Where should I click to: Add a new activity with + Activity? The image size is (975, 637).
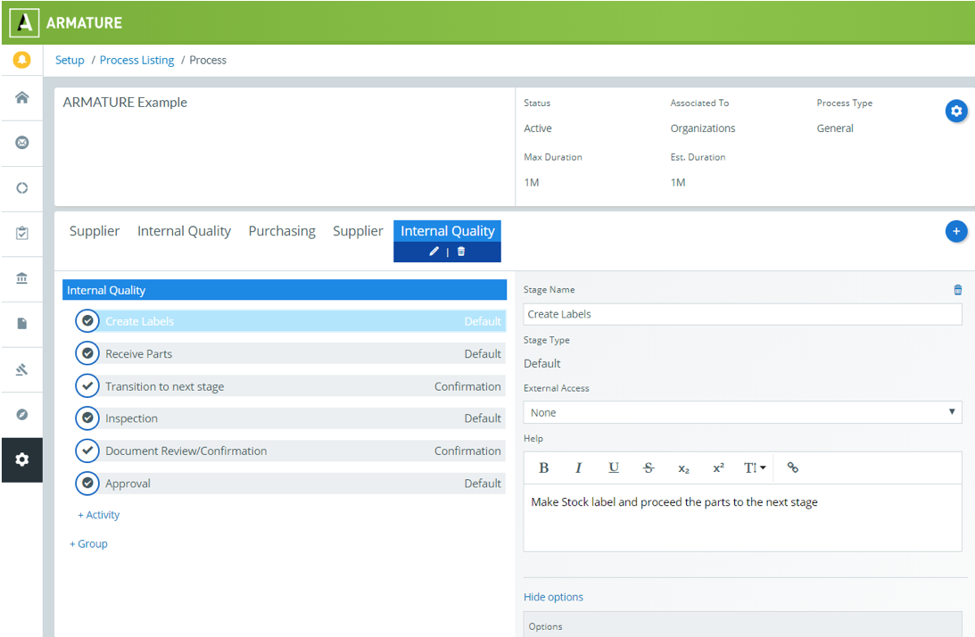tap(98, 515)
